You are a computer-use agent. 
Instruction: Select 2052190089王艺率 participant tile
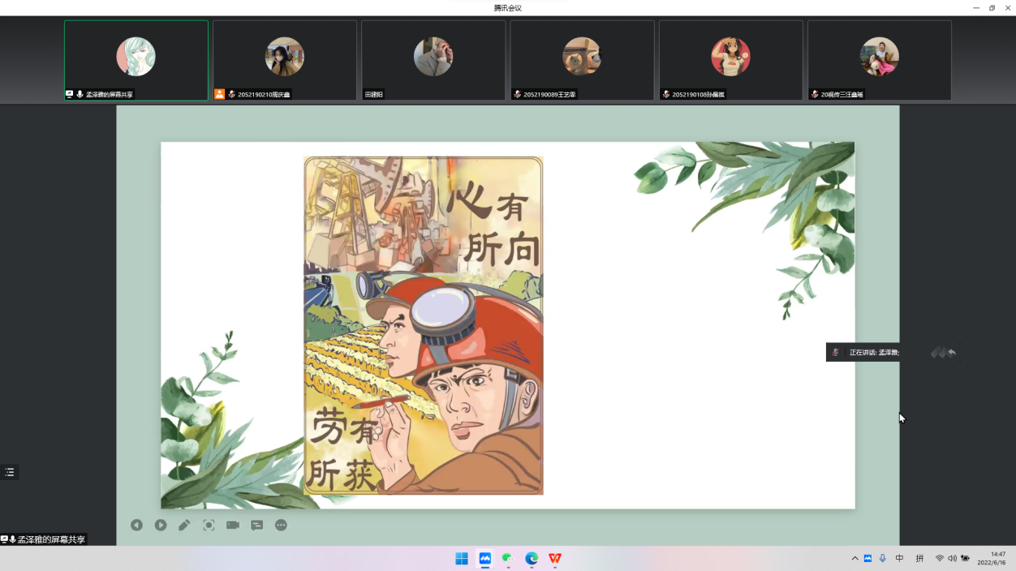(x=582, y=61)
